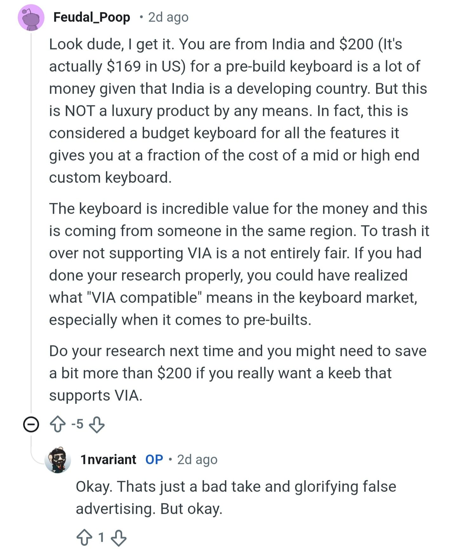Upvote Feudal_Poop's comment
This screenshot has height=558, width=457.
pos(57,424)
